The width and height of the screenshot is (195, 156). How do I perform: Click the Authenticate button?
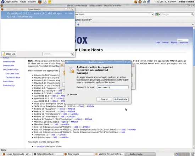click(x=121, y=99)
